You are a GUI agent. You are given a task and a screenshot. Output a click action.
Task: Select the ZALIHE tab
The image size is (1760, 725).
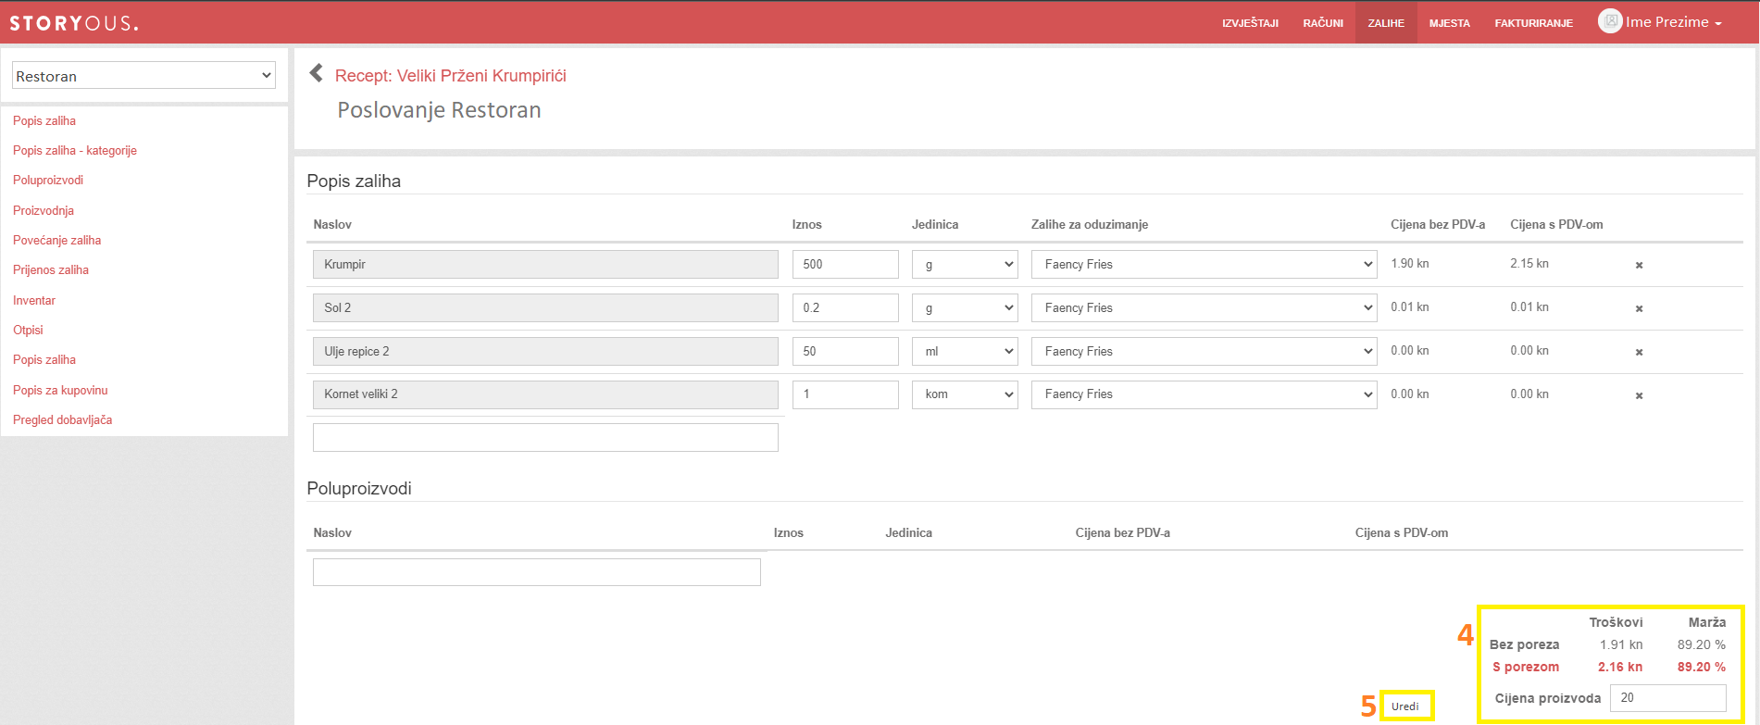tap(1386, 23)
